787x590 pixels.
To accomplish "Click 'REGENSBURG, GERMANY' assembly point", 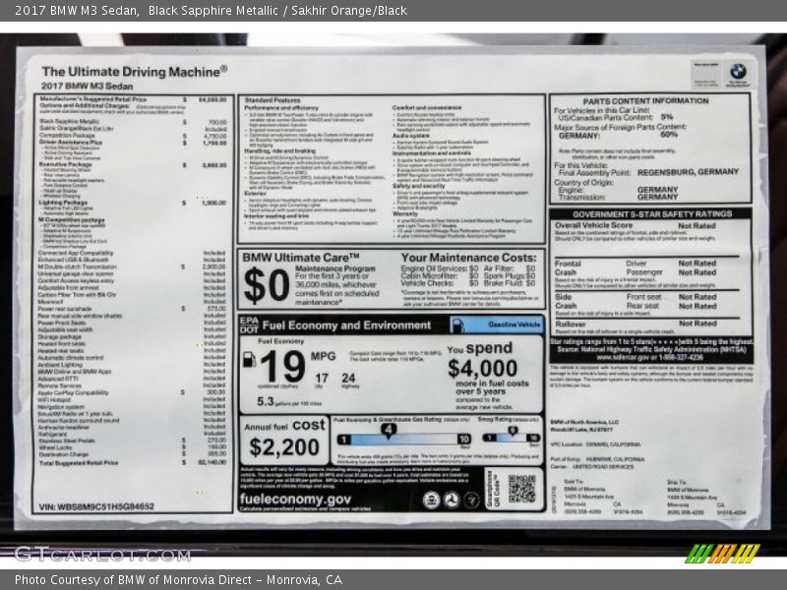I will tap(688, 171).
